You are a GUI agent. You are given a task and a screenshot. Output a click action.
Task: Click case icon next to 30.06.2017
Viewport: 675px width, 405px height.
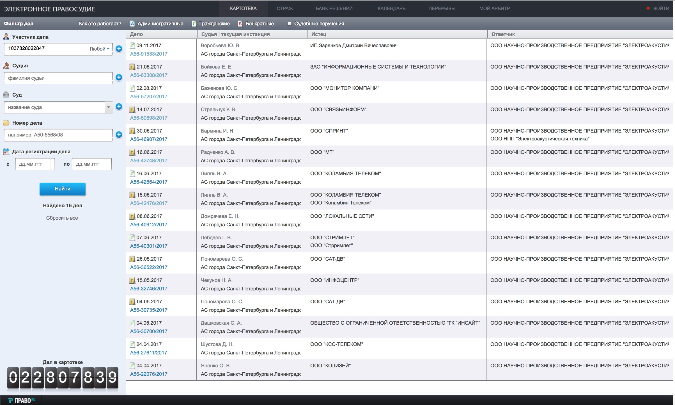click(x=132, y=131)
